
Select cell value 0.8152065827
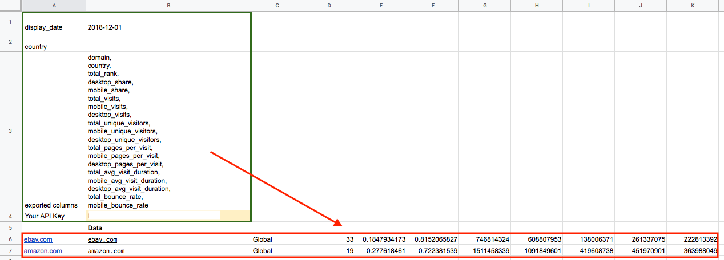pyautogui.click(x=433, y=239)
